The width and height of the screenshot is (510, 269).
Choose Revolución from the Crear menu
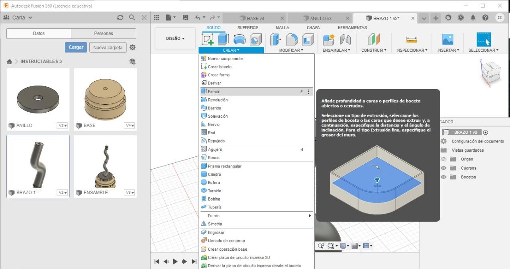257,100
